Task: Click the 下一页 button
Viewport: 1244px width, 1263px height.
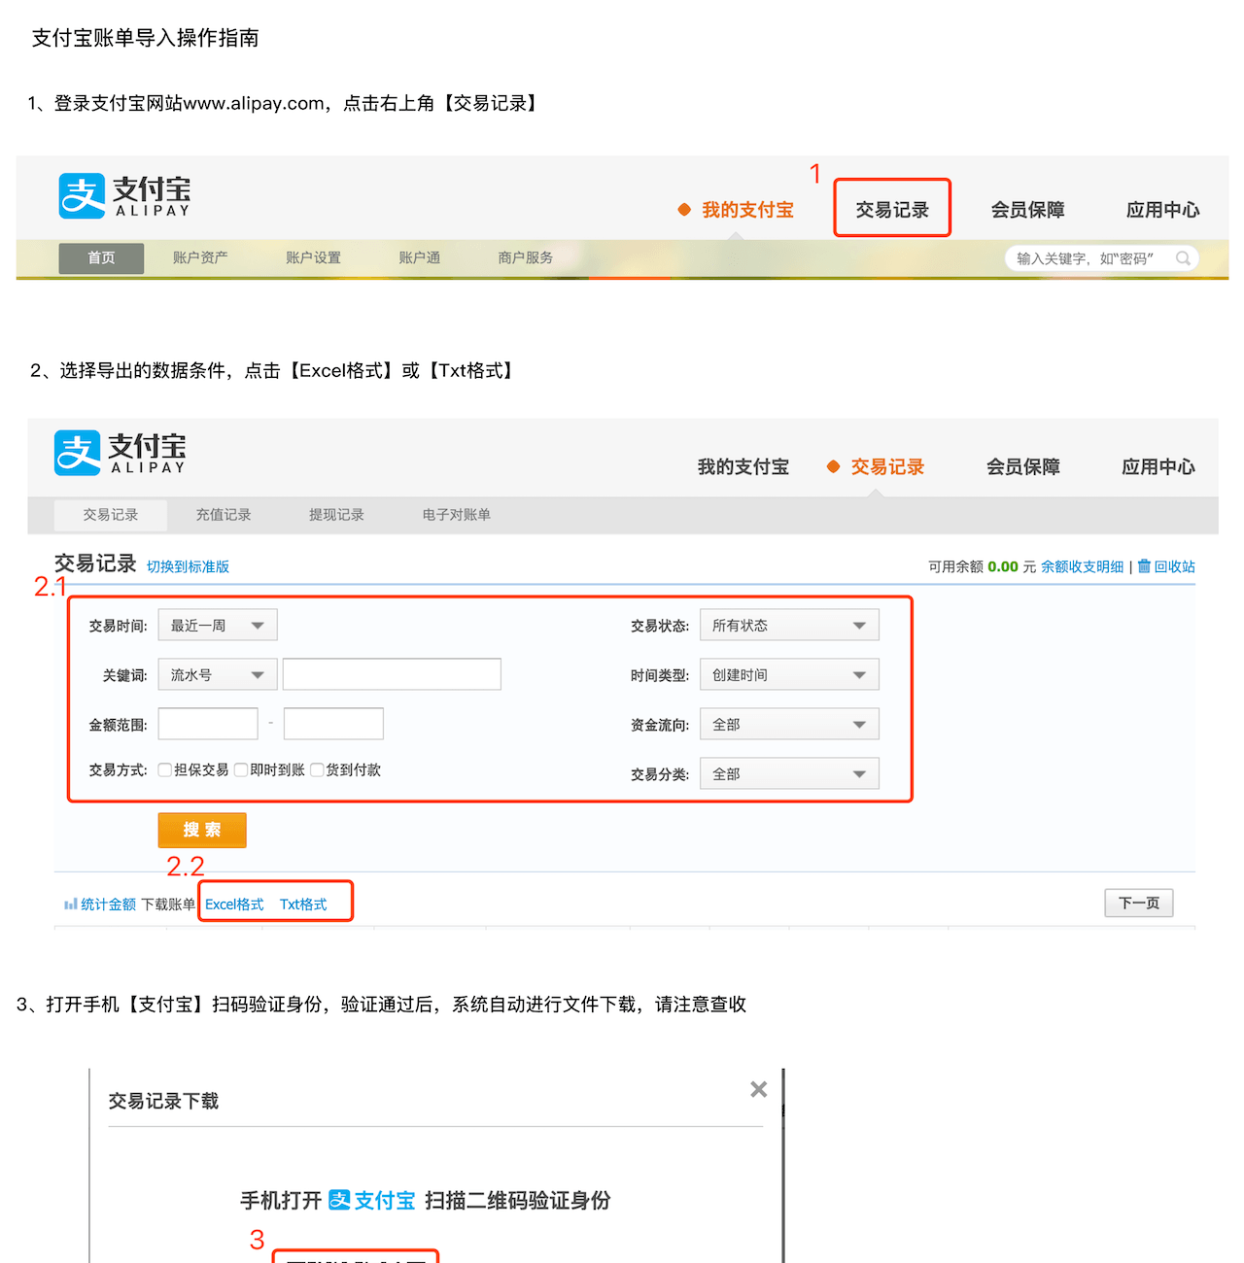Action: pos(1138,904)
